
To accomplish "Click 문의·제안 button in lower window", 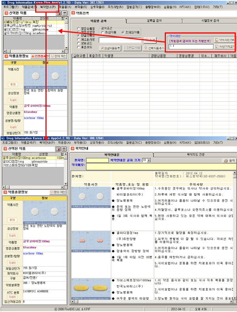I will coord(58,192).
